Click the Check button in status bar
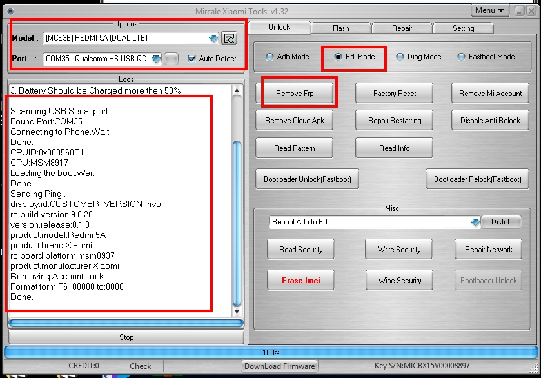This screenshot has width=541, height=378. click(140, 366)
